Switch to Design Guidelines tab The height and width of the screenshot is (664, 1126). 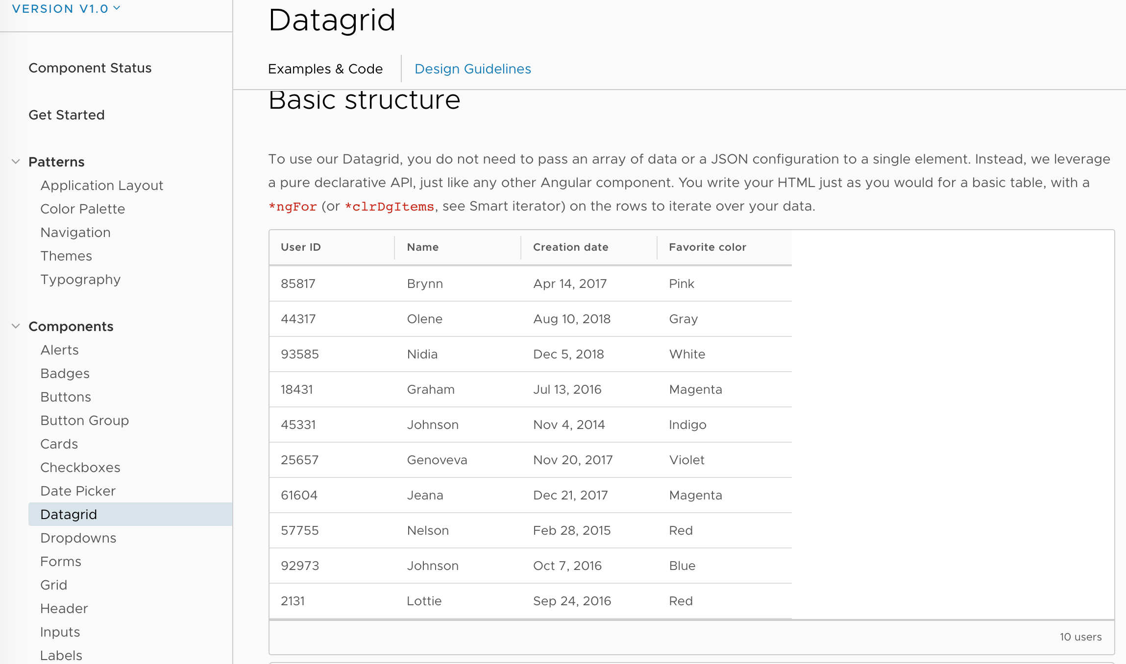click(x=472, y=69)
